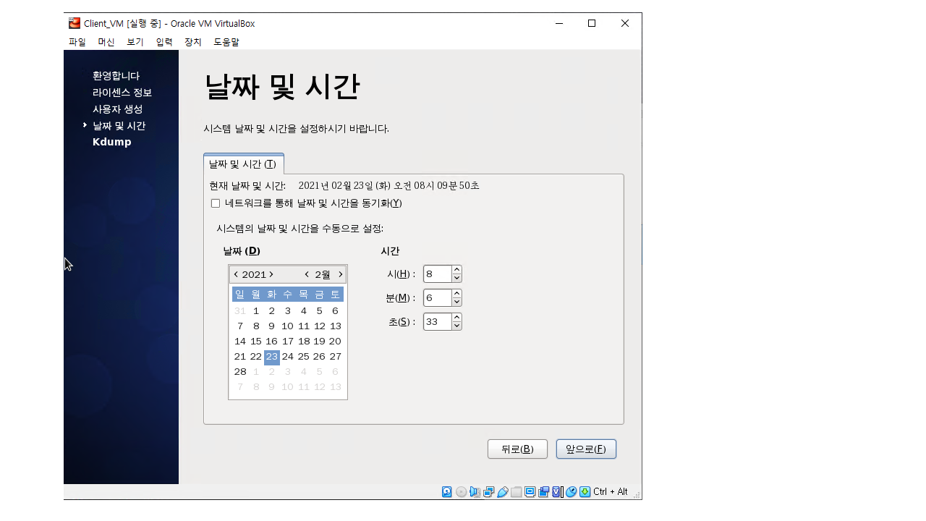Click the shared folders status icon
Screen dimensions: 926x521
pos(516,492)
